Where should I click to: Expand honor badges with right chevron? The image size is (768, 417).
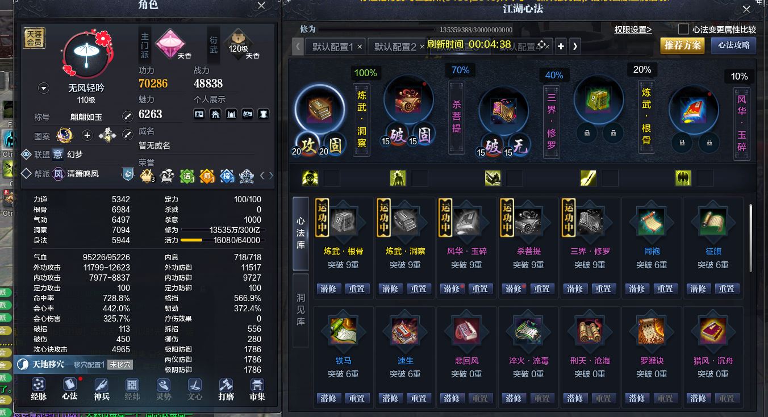tap(271, 176)
